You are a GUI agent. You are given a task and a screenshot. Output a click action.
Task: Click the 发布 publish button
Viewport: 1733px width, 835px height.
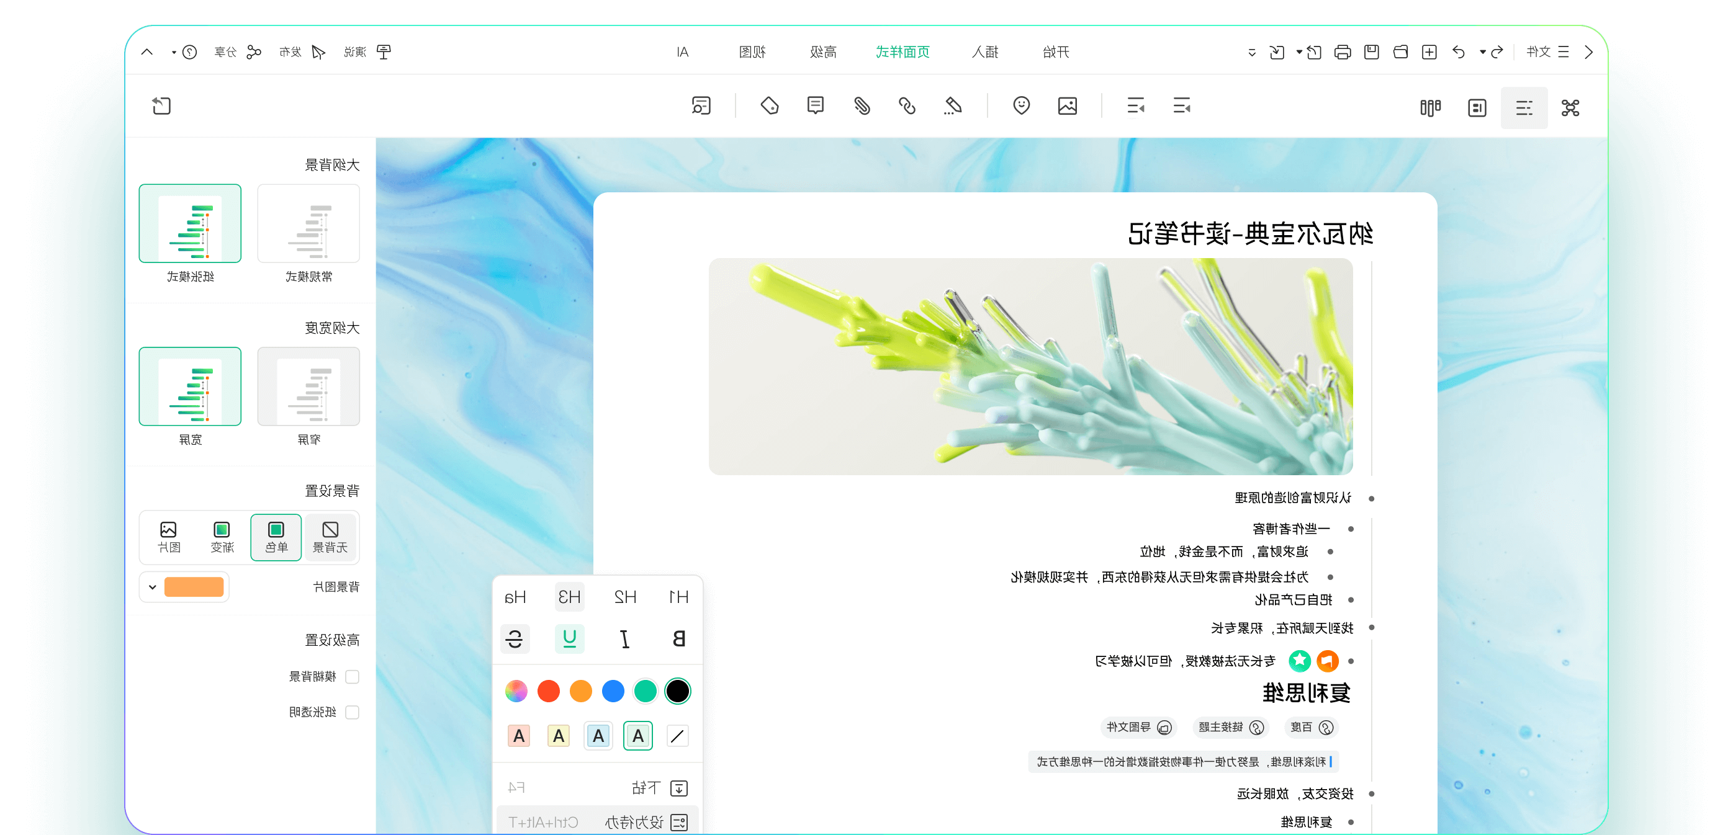point(302,51)
